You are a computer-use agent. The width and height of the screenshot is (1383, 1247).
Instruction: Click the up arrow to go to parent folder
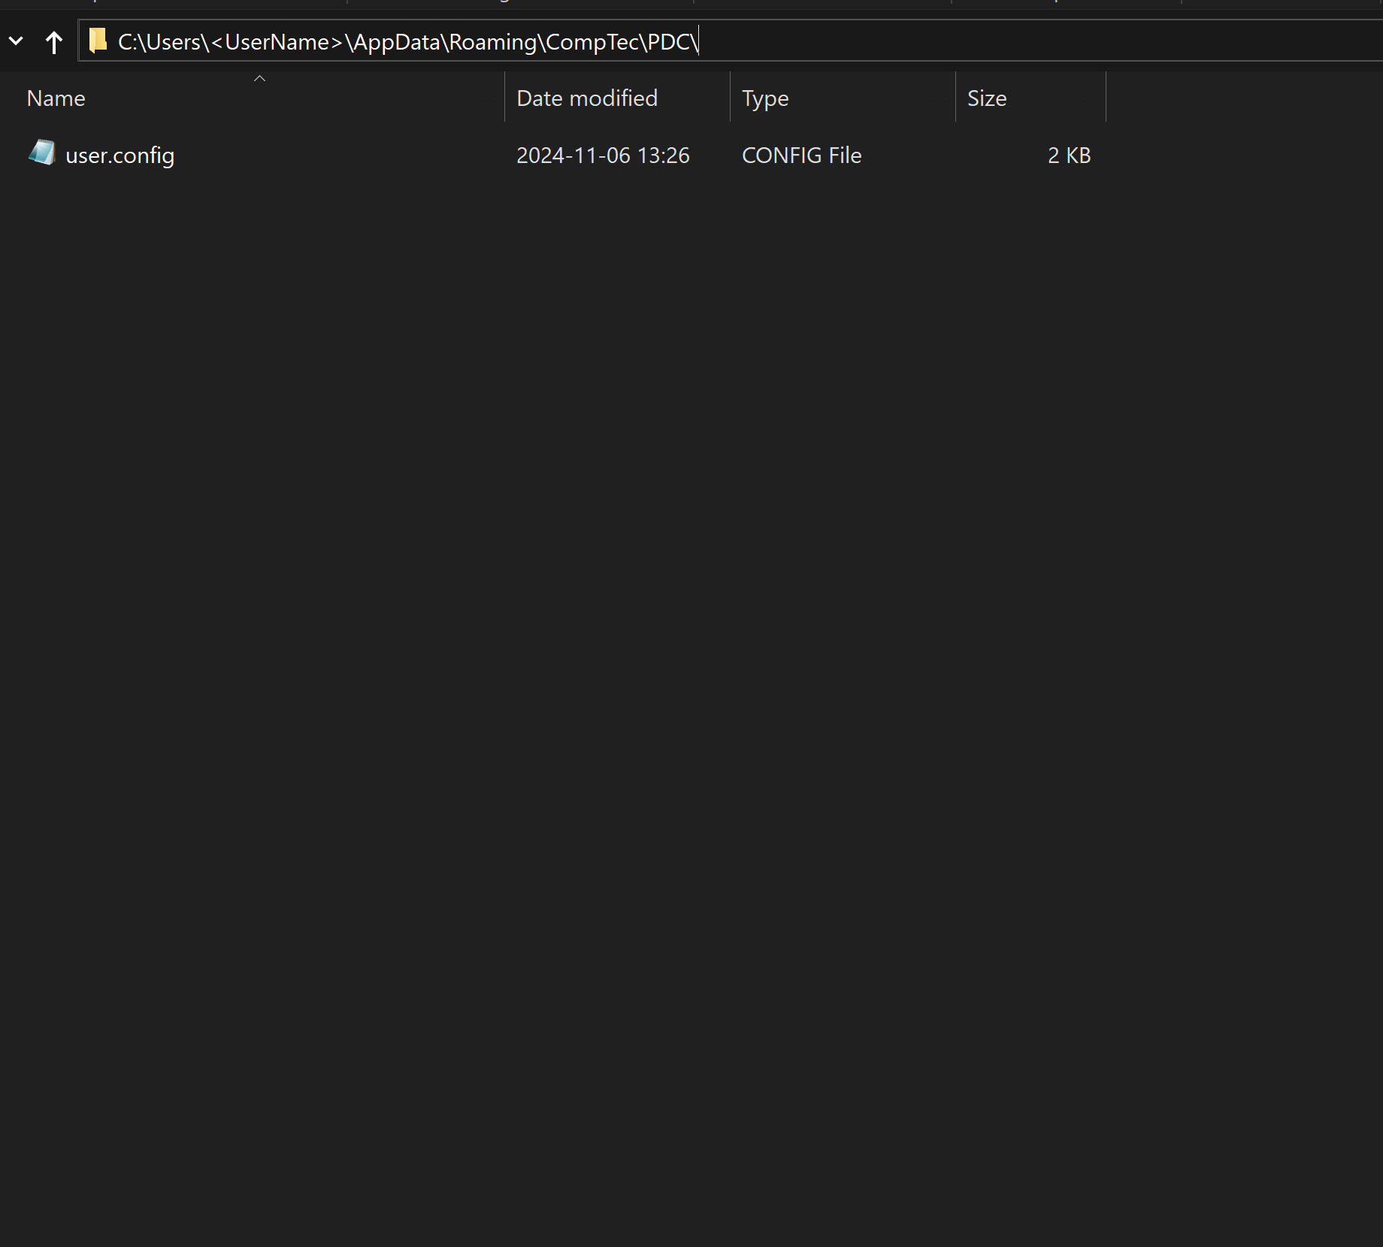click(53, 41)
